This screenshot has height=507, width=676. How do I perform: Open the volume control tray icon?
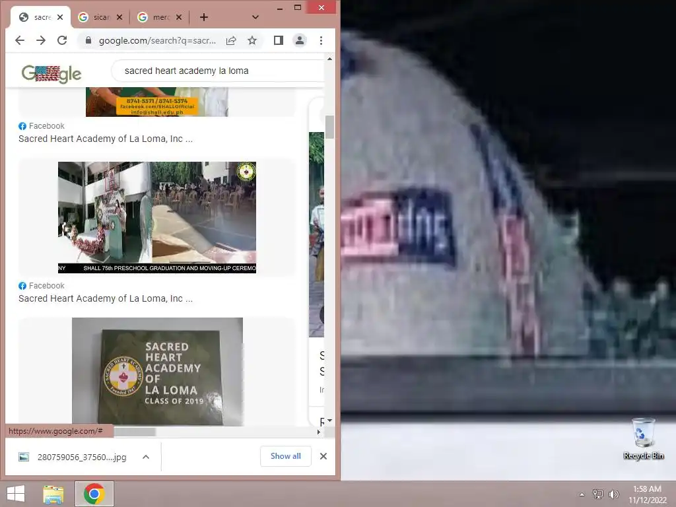613,494
